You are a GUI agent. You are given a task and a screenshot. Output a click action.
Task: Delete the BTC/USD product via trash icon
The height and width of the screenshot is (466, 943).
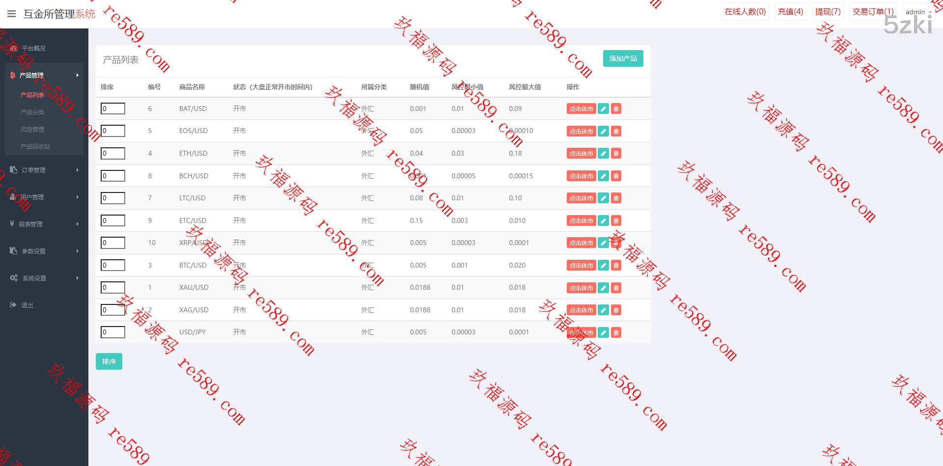616,265
